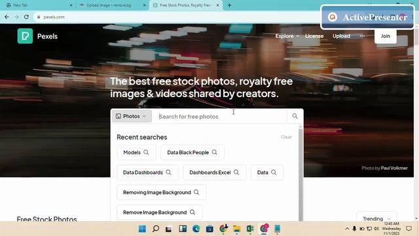Open Windows taskbar search
The height and width of the screenshot is (236, 419).
click(x=156, y=229)
